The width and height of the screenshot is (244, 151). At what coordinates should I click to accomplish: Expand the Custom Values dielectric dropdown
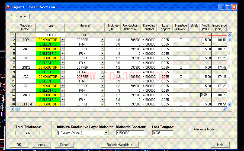coord(106,133)
